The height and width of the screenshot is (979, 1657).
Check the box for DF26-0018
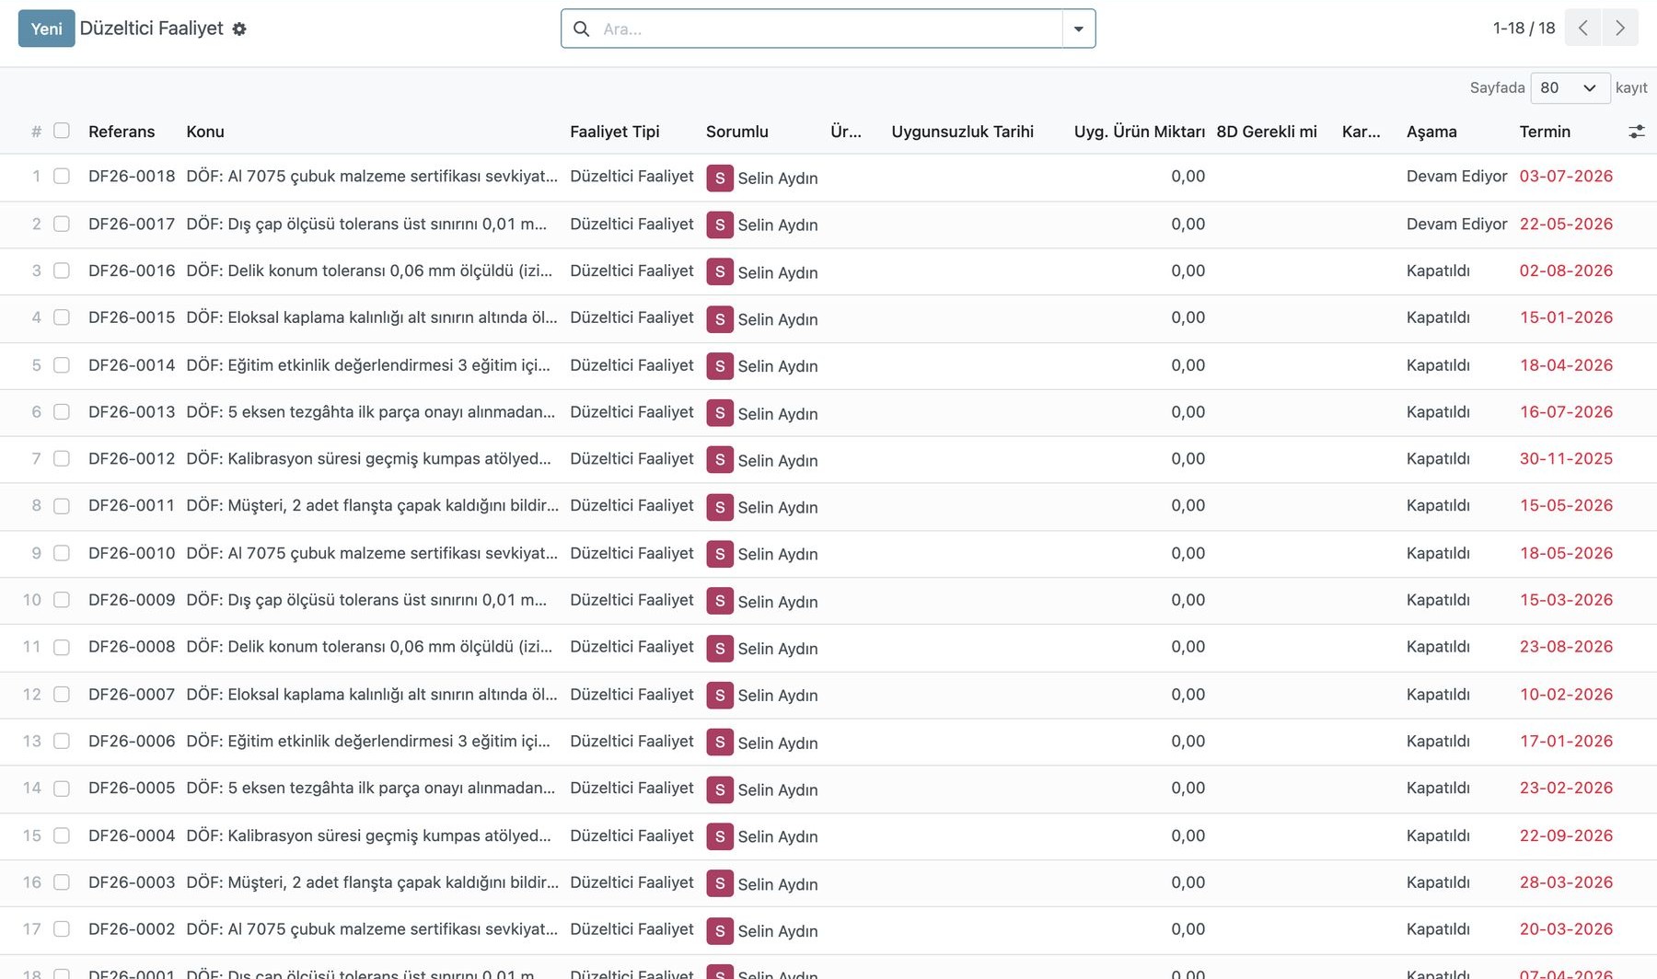[62, 176]
